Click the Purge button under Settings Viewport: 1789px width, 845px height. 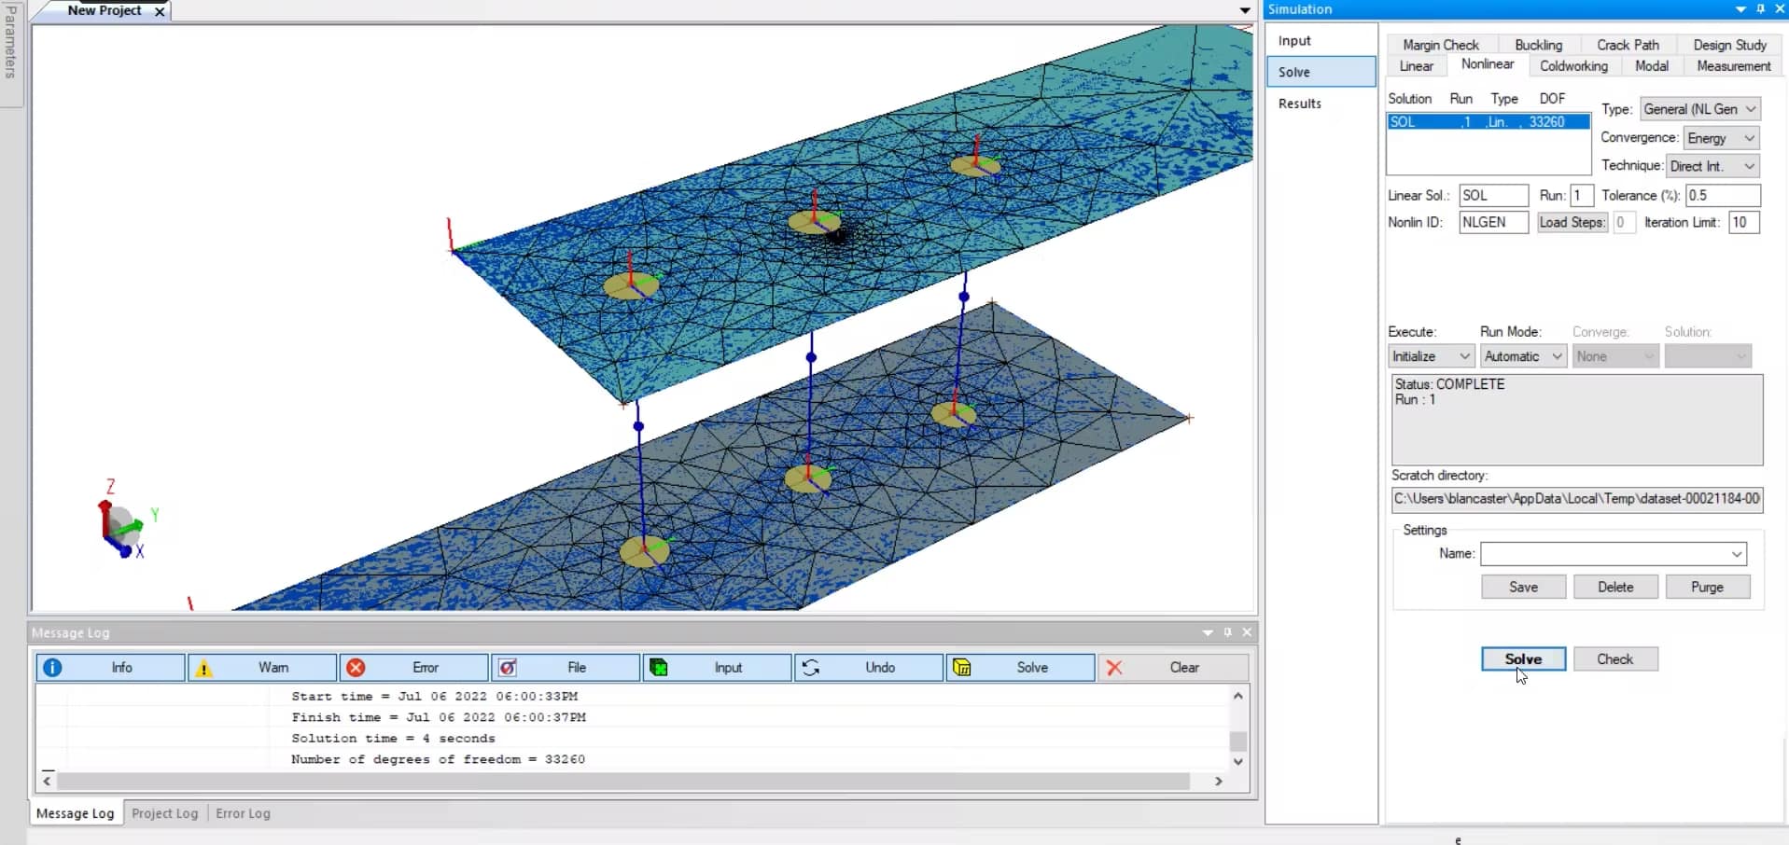pyautogui.click(x=1708, y=587)
